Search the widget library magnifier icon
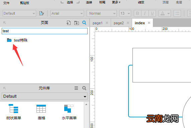The image size is (191, 128). [84, 88]
